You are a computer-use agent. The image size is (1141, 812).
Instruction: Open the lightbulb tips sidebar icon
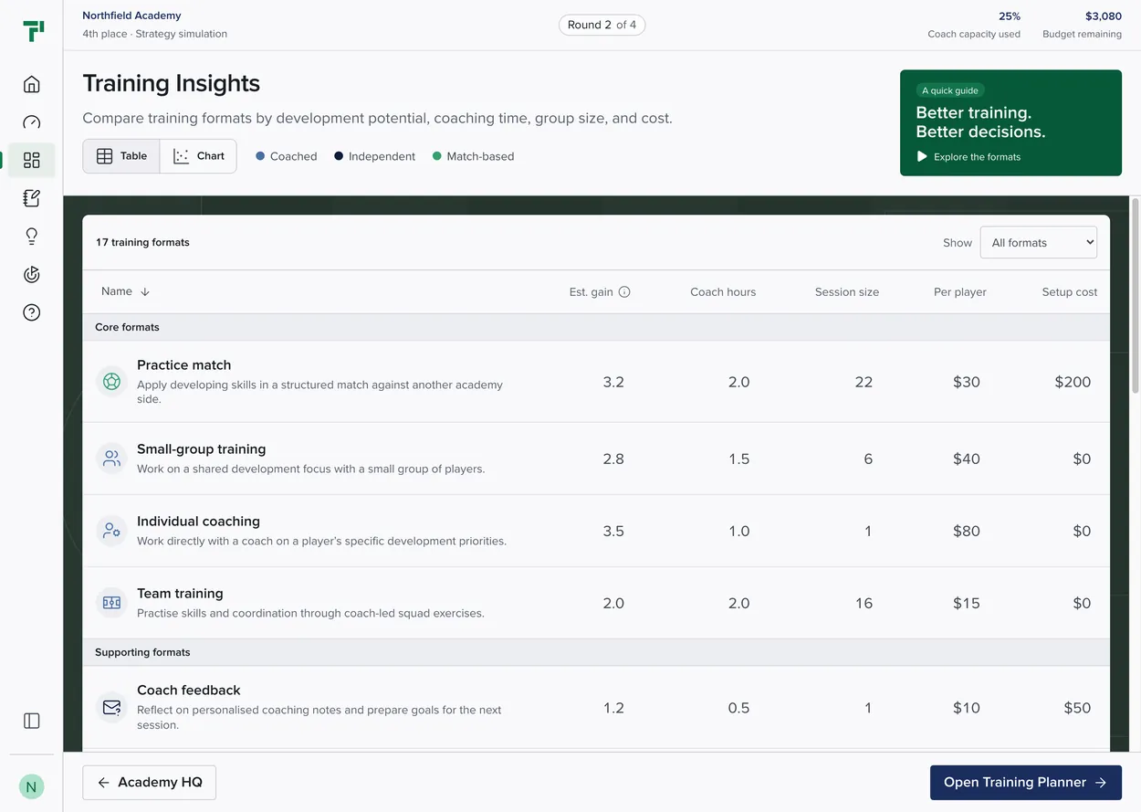(x=32, y=237)
